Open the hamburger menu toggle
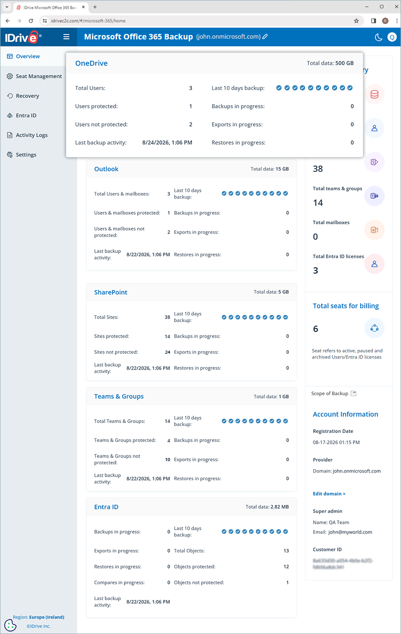 click(x=66, y=37)
